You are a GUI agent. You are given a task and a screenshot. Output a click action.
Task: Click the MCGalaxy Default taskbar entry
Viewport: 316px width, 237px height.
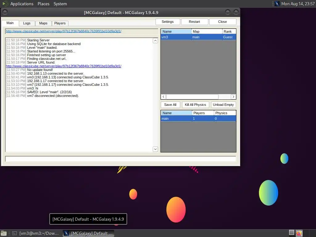coord(89,233)
